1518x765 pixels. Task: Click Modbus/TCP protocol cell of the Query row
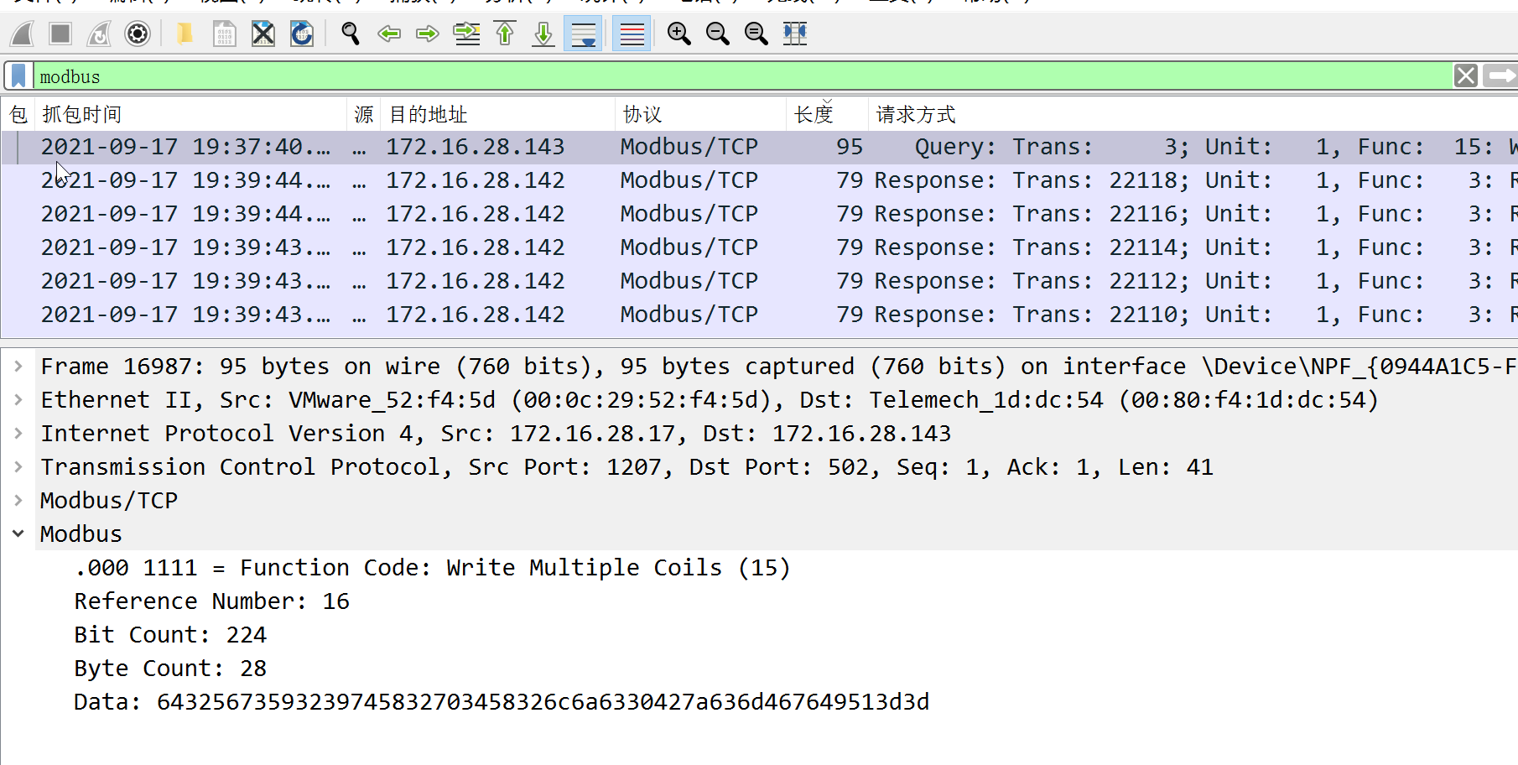[689, 147]
